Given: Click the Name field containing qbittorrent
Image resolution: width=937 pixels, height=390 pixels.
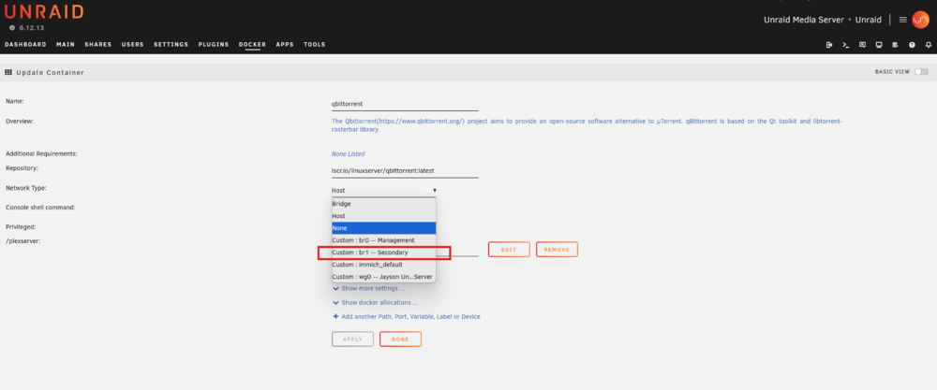Looking at the screenshot, I should [x=405, y=104].
